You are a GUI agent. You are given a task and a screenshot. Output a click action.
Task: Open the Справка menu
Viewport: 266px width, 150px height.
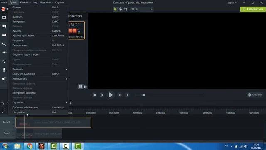59,2
